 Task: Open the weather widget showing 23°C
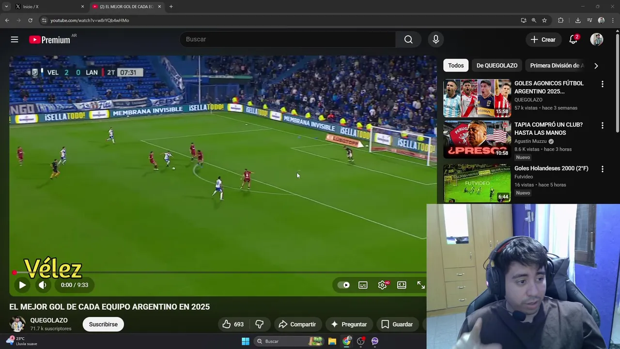22,341
